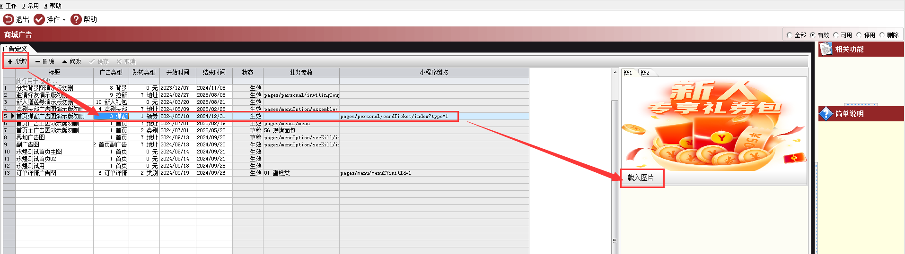
Task: Select row 邀请好友演示版勿删
Action: (x=266, y=95)
